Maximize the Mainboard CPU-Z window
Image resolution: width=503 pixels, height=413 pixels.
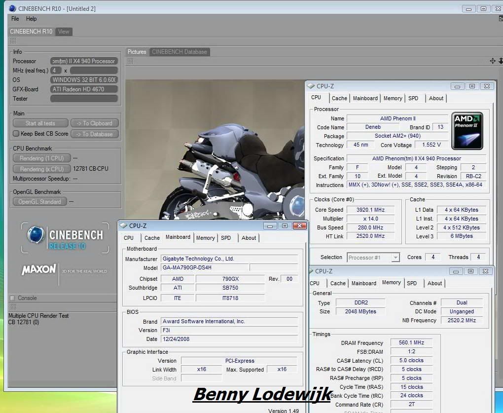[285, 225]
